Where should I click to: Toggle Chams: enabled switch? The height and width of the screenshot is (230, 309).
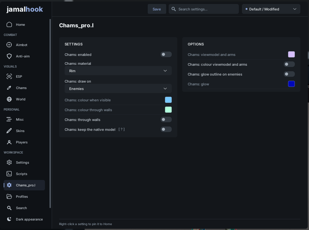(x=166, y=54)
